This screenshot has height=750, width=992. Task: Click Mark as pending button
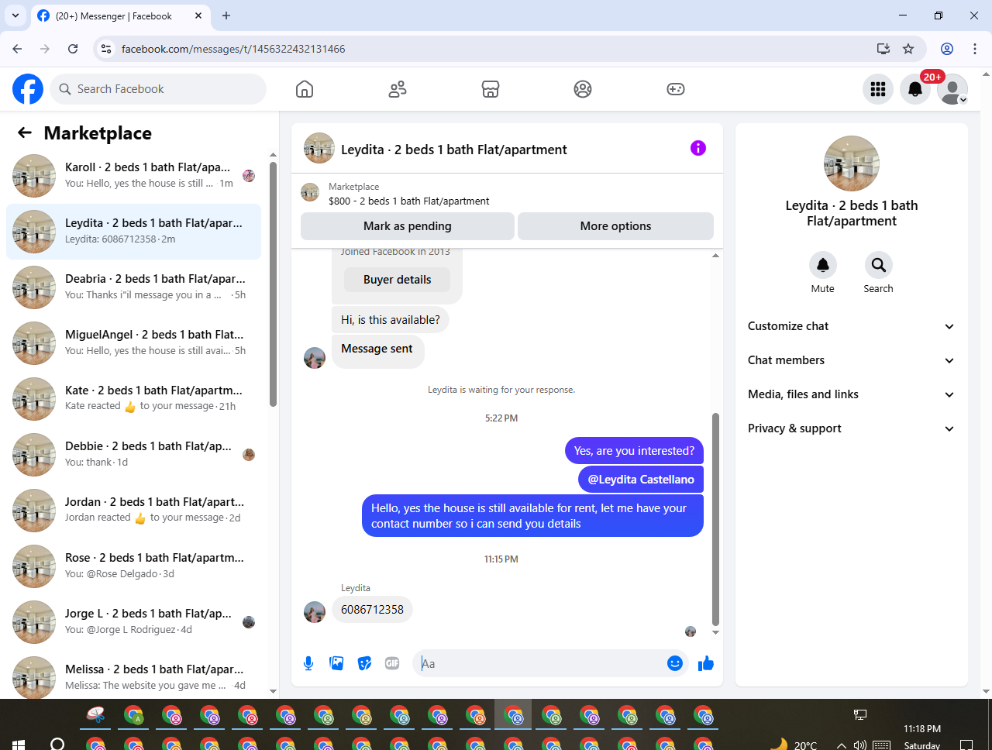coord(408,226)
